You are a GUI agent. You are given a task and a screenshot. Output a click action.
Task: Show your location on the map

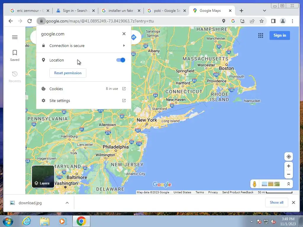tap(289, 157)
